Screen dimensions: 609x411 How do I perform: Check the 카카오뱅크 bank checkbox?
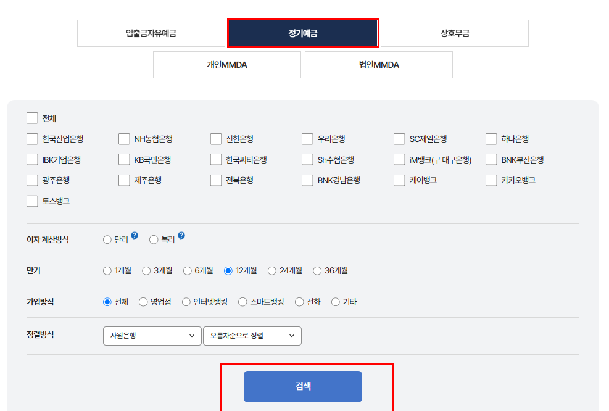(491, 180)
